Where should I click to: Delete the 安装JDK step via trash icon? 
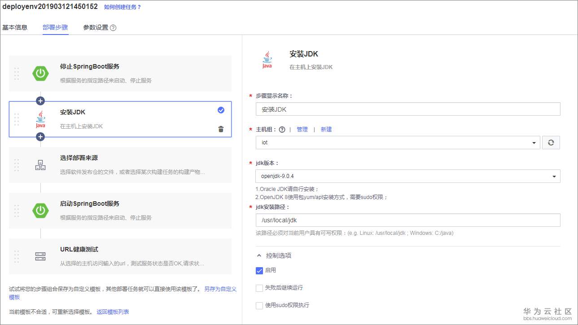[221, 129]
